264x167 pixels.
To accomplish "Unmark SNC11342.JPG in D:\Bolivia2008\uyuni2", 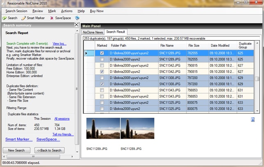I will tap(102, 72).
